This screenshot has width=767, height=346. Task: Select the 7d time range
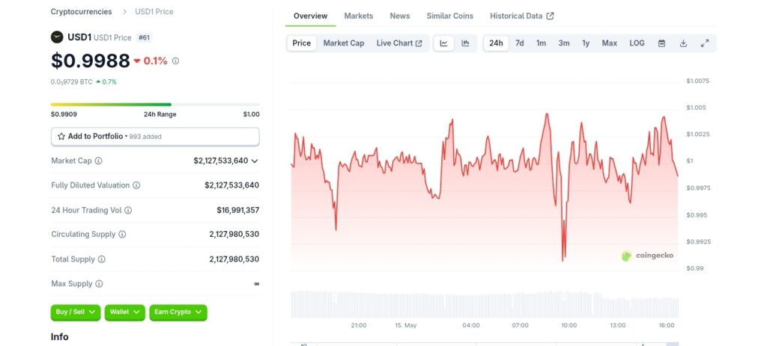click(x=520, y=43)
